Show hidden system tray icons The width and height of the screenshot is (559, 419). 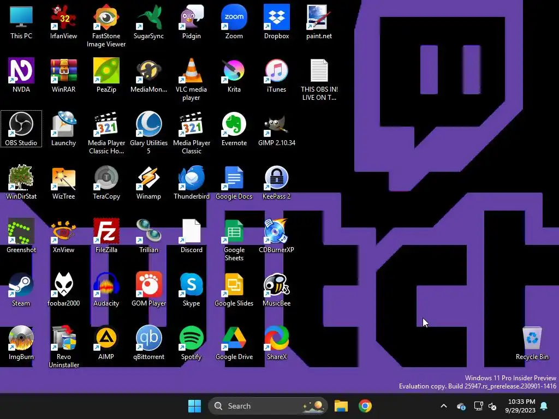444,406
